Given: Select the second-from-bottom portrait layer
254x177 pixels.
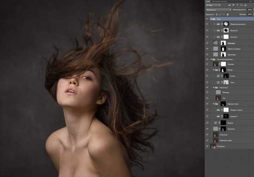Looking at the screenshot, I should (216, 141).
